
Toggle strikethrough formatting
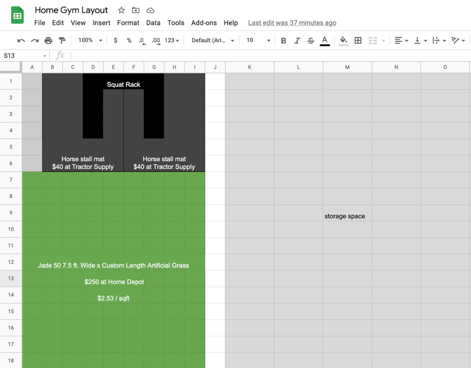(310, 41)
